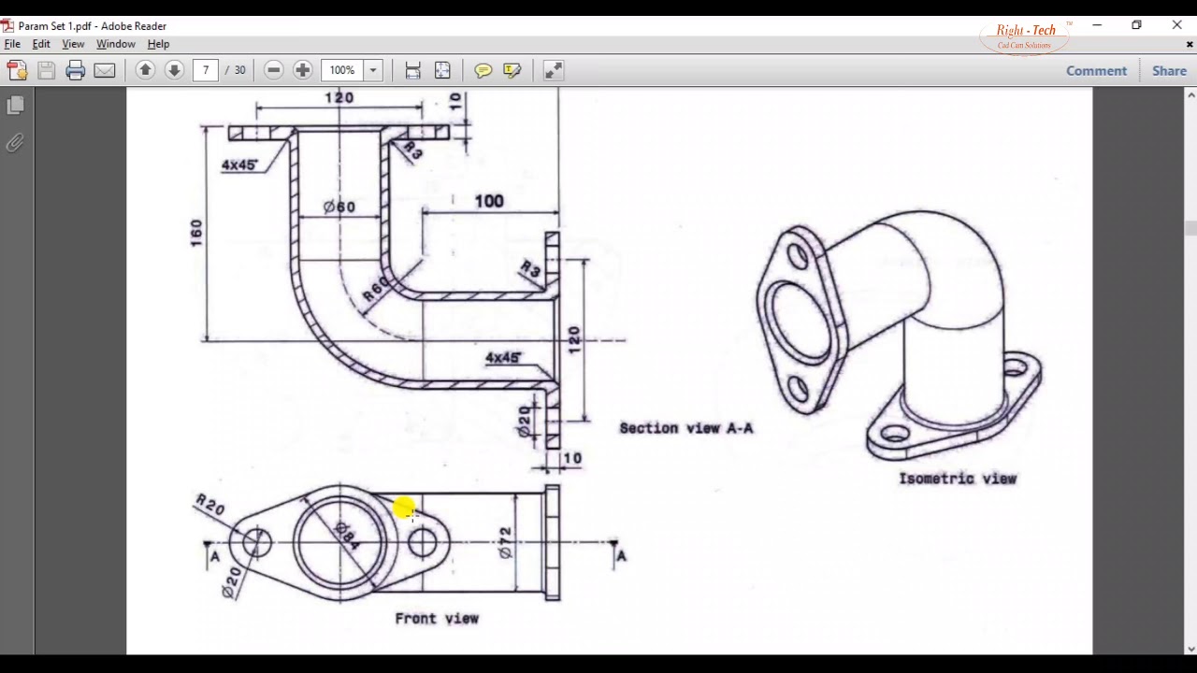Open the Window menu
Image resolution: width=1197 pixels, height=673 pixels.
(116, 44)
